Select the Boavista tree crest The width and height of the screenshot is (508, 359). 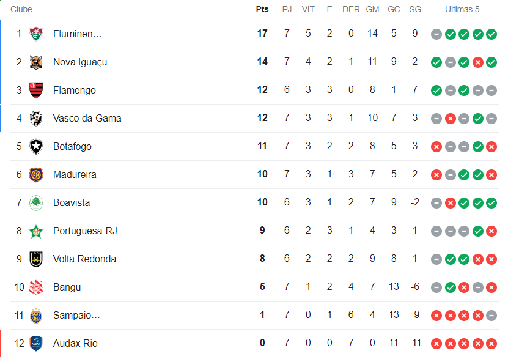tap(37, 202)
